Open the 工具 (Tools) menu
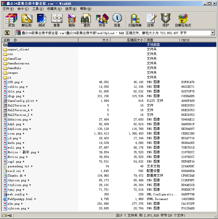218x219 pixels. 38,9
